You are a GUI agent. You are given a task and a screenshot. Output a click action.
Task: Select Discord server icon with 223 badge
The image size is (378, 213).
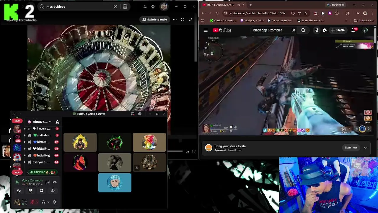[x=17, y=138]
